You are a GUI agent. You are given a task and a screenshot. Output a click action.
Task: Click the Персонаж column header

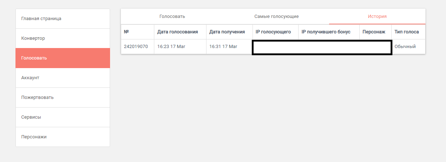[376, 32]
